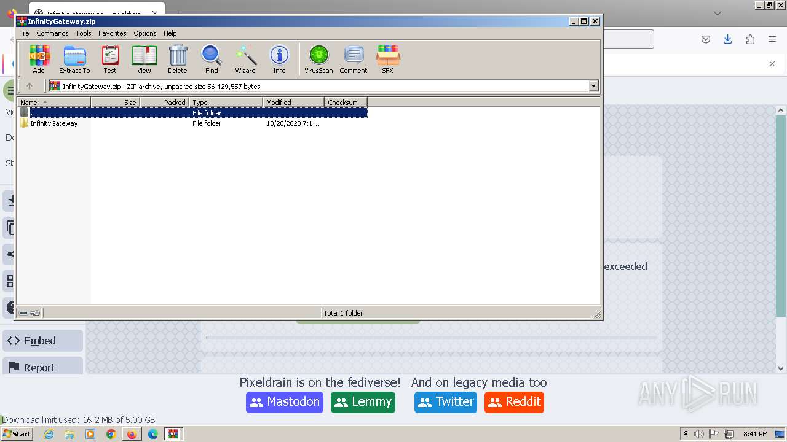
Task: Click the drive and key status bar icon
Action: [30, 313]
